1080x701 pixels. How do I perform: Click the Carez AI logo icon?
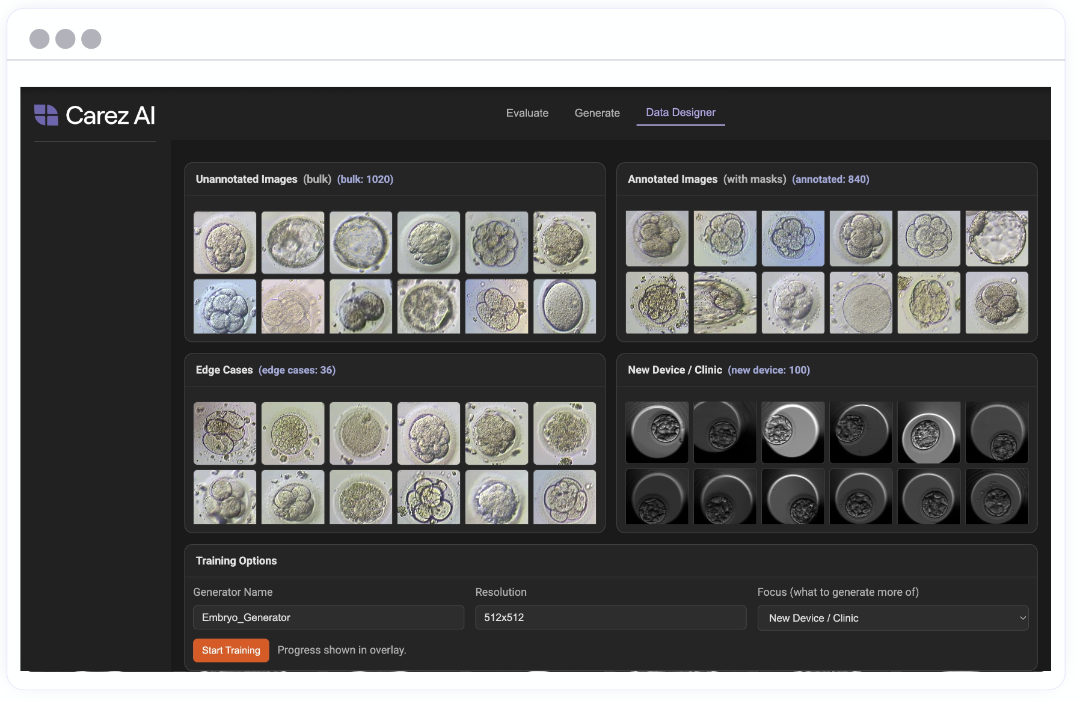tap(46, 115)
